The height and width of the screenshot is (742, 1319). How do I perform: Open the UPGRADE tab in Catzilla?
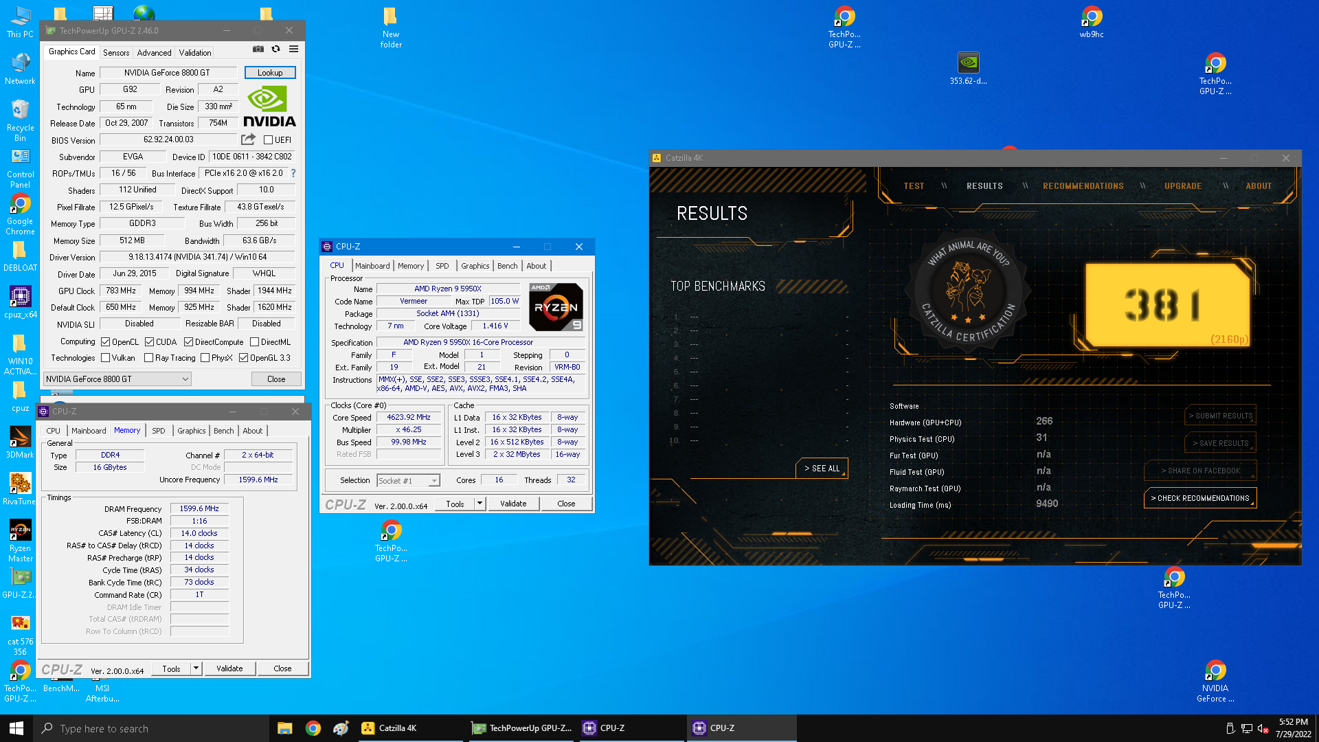pos(1183,186)
